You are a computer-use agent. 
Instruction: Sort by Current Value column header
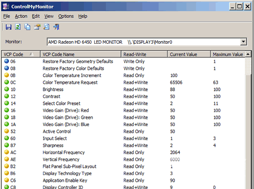(x=189, y=54)
